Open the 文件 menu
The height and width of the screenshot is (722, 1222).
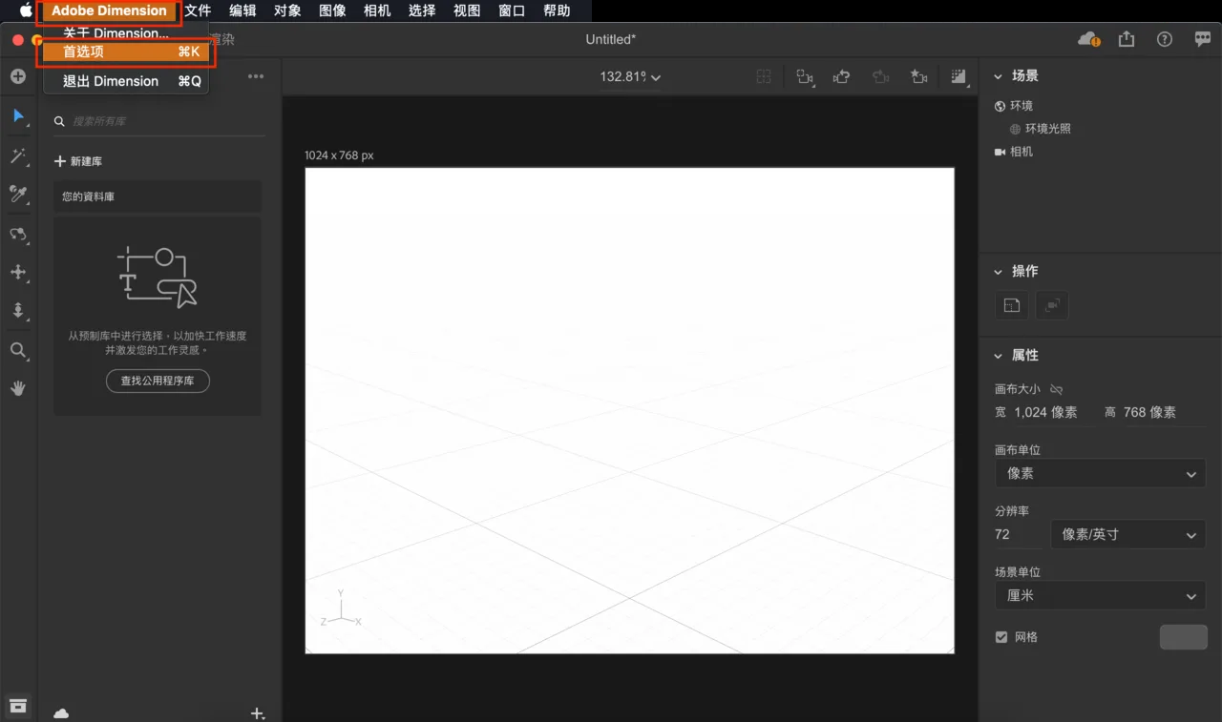click(198, 10)
